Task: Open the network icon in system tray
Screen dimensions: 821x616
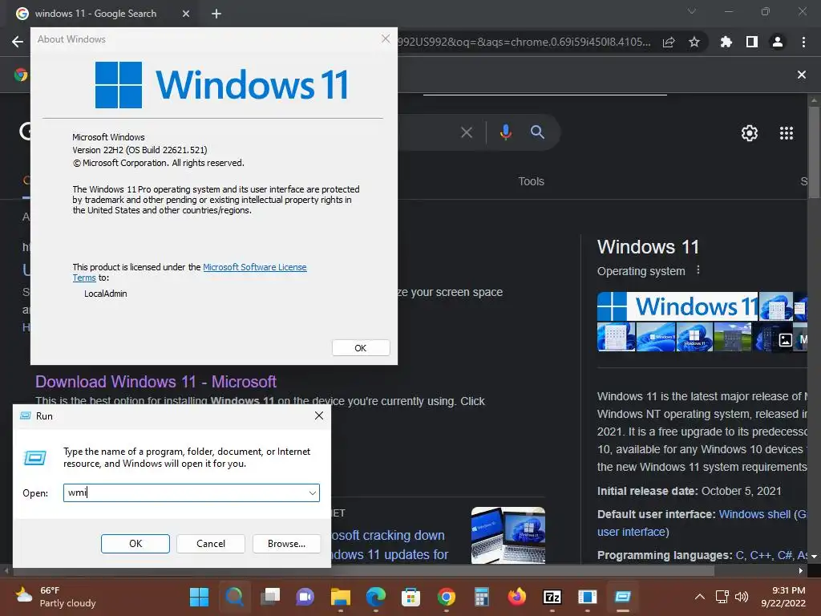Action: (722, 597)
